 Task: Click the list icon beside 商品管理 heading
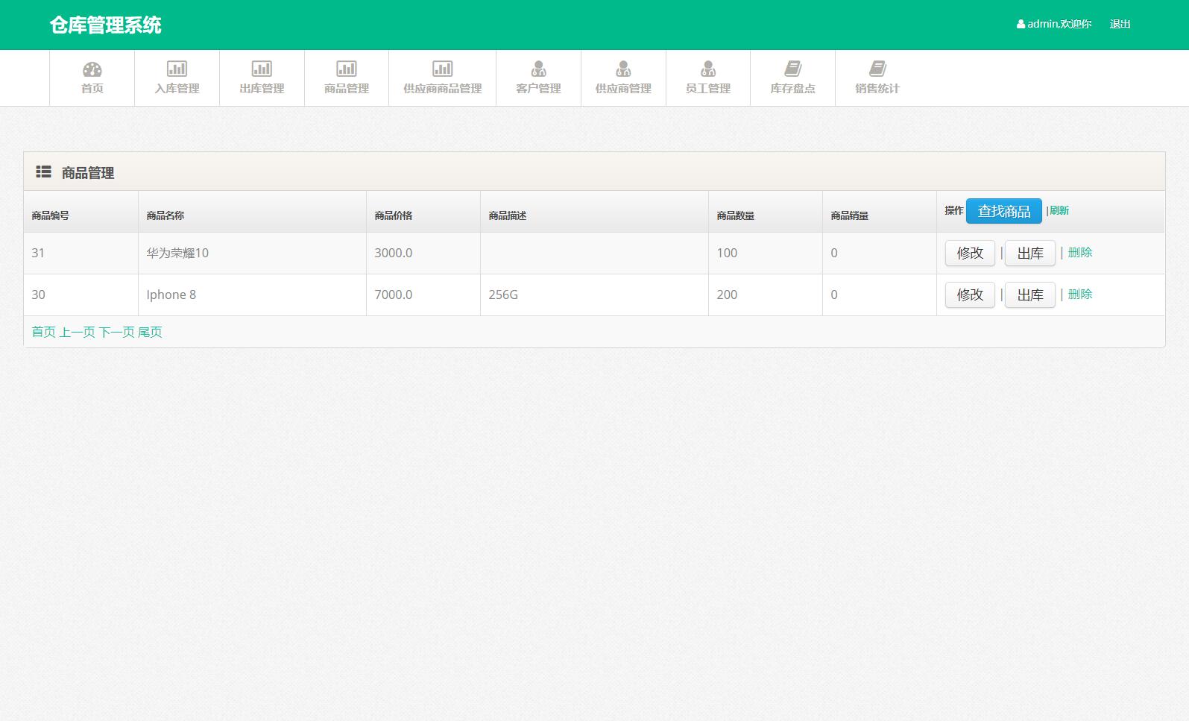(43, 172)
